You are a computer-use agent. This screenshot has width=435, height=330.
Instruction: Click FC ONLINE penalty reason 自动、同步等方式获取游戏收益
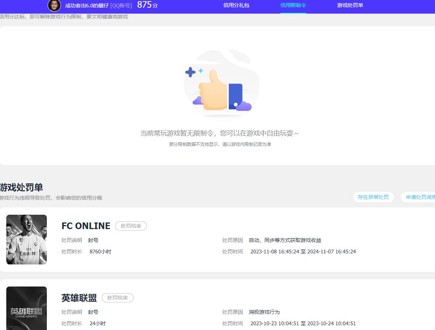284,240
